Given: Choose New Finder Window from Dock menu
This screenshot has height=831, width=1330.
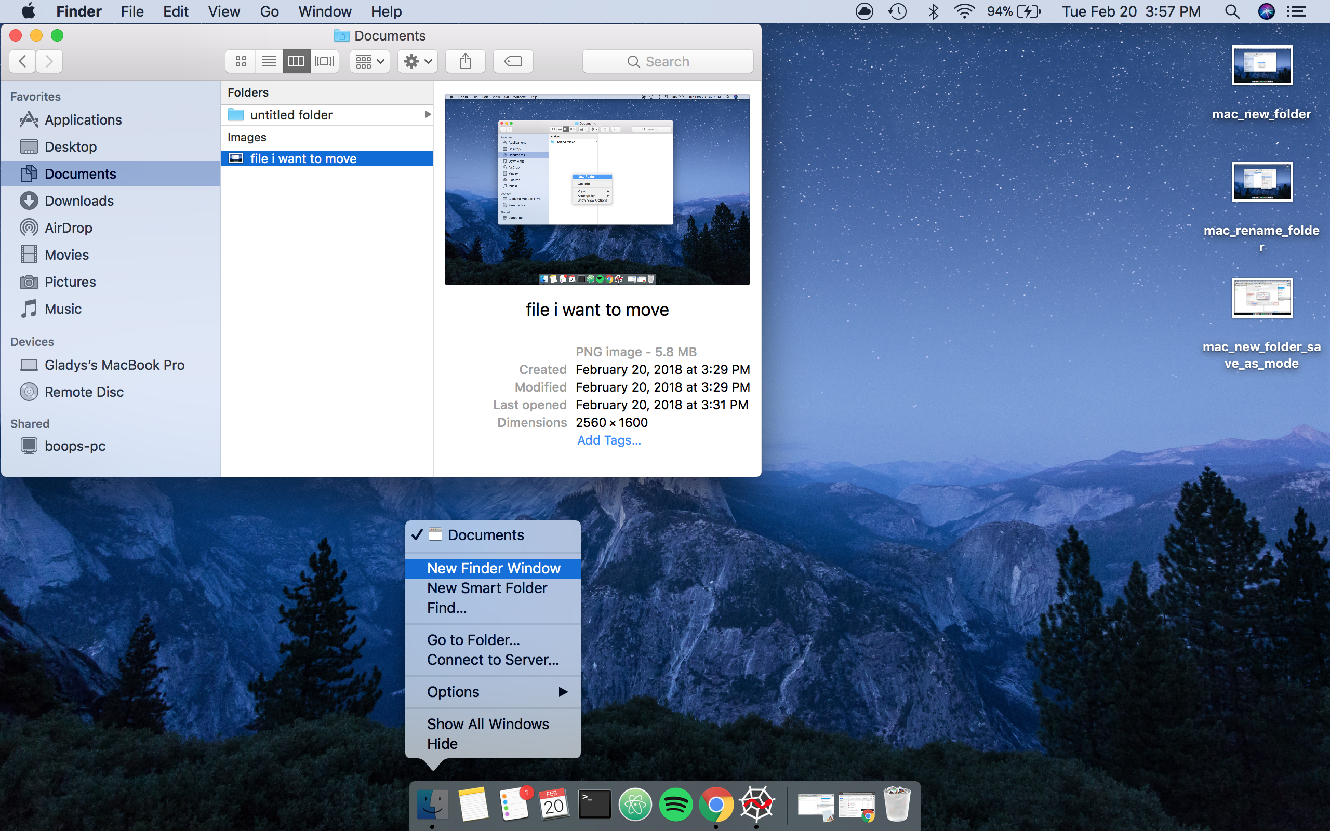Looking at the screenshot, I should (493, 568).
